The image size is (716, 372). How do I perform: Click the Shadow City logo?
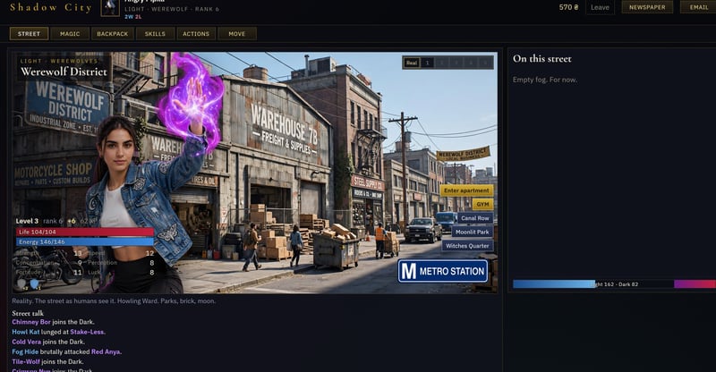coord(51,7)
